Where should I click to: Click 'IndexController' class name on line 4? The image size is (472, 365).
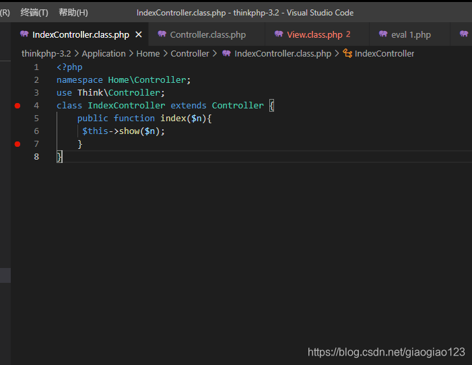pyautogui.click(x=127, y=106)
